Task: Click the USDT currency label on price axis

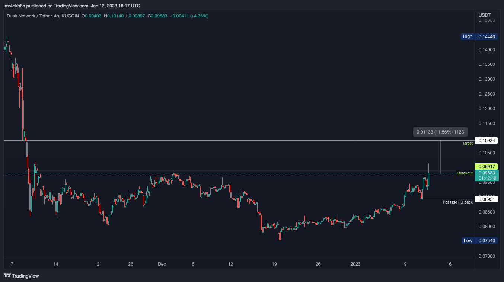Action: coord(485,15)
